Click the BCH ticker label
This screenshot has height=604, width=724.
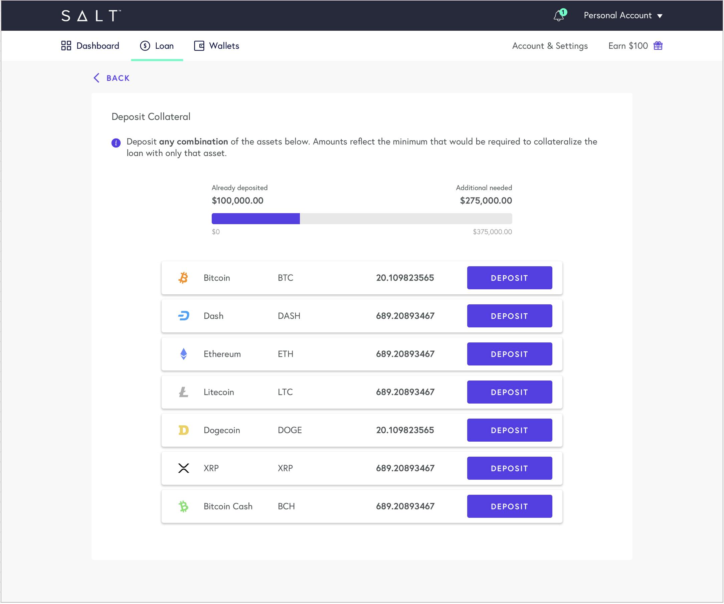(287, 506)
